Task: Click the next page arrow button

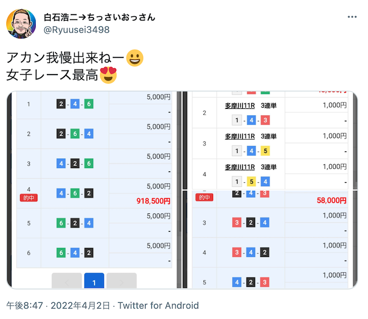Action: click(x=121, y=282)
